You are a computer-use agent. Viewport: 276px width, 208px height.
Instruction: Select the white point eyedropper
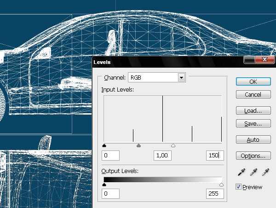coord(265,173)
